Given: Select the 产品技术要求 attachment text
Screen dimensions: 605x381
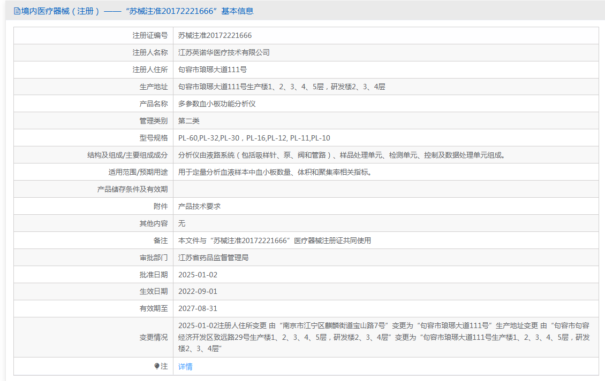Looking at the screenshot, I should pyautogui.click(x=199, y=206).
